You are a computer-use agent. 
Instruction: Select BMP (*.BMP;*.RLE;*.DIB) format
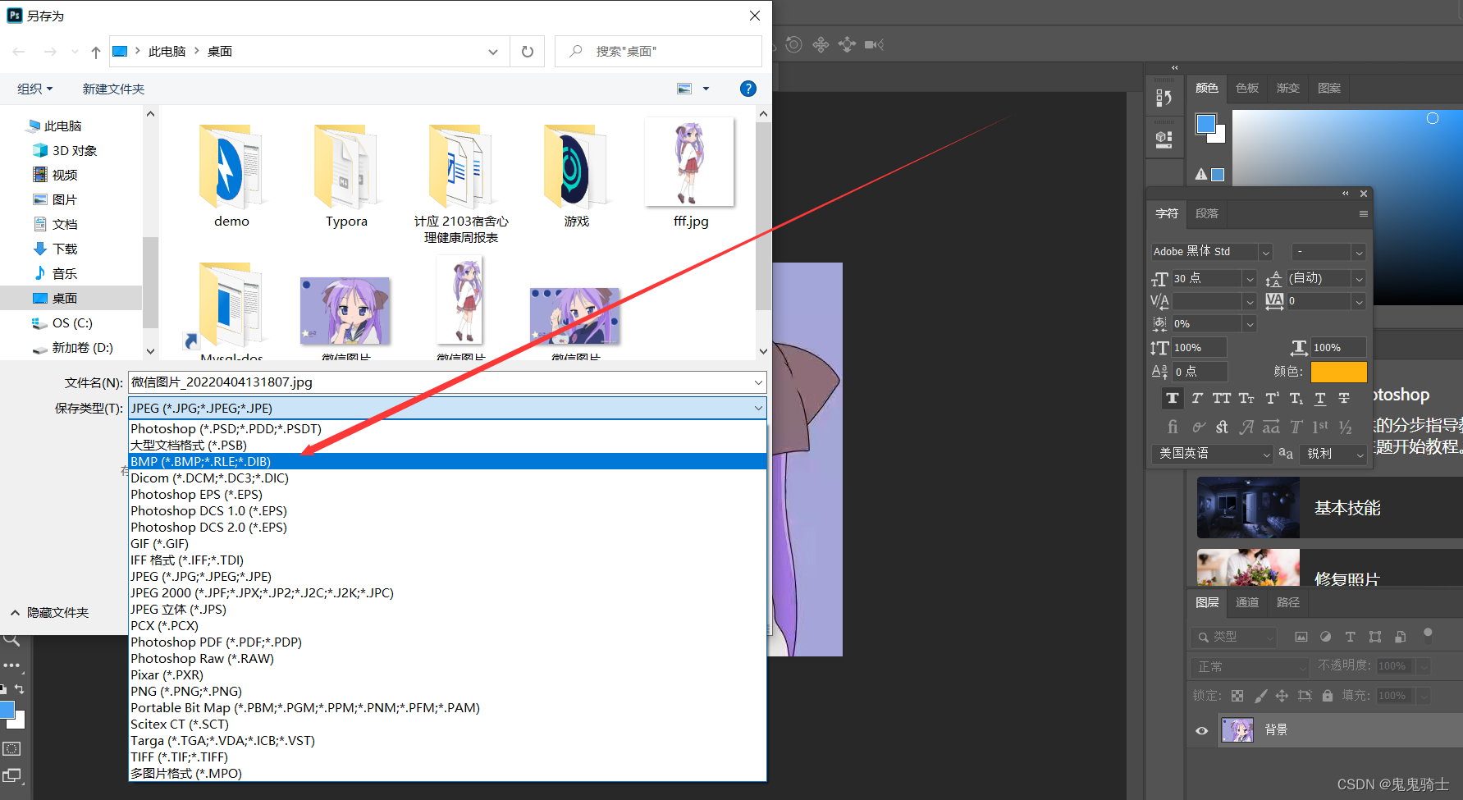pos(447,461)
